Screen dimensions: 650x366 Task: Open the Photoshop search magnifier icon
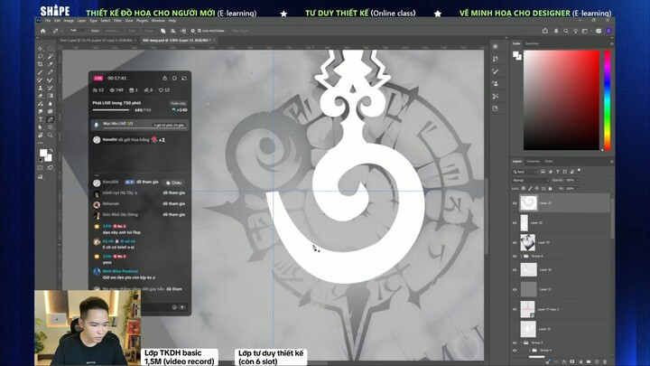coord(566,31)
